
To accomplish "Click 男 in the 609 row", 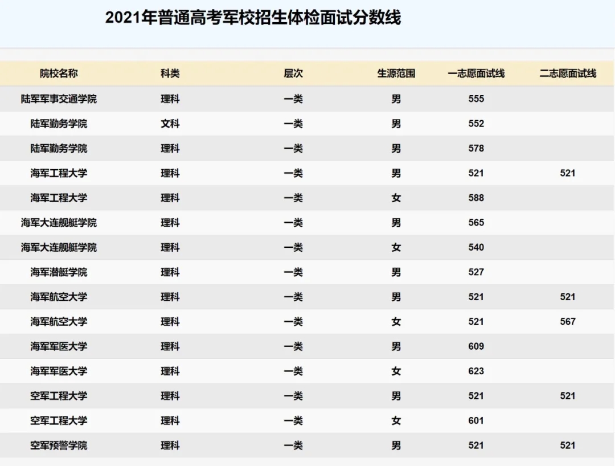I will (396, 346).
